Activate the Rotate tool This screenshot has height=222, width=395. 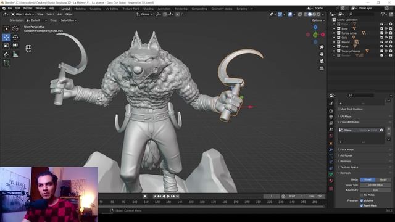[15, 37]
